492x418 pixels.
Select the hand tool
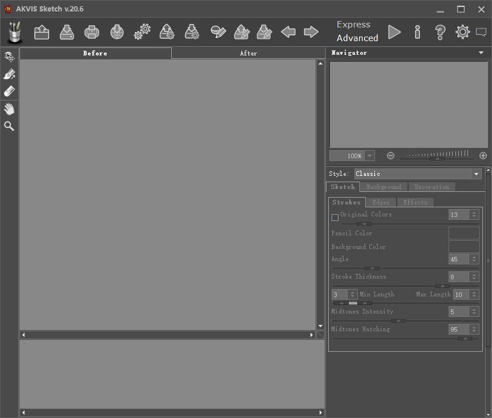(9, 109)
